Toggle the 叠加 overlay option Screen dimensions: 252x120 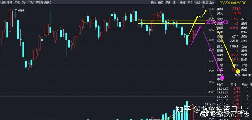161,2
